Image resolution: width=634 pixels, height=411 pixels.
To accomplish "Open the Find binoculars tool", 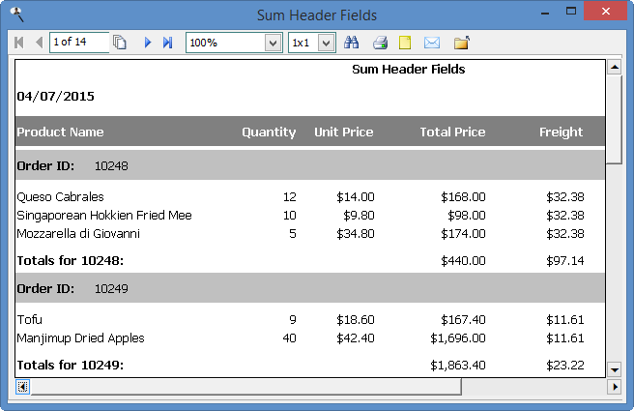I will coord(352,43).
